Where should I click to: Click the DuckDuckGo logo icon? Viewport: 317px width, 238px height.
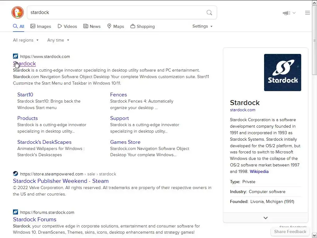tap(18, 12)
